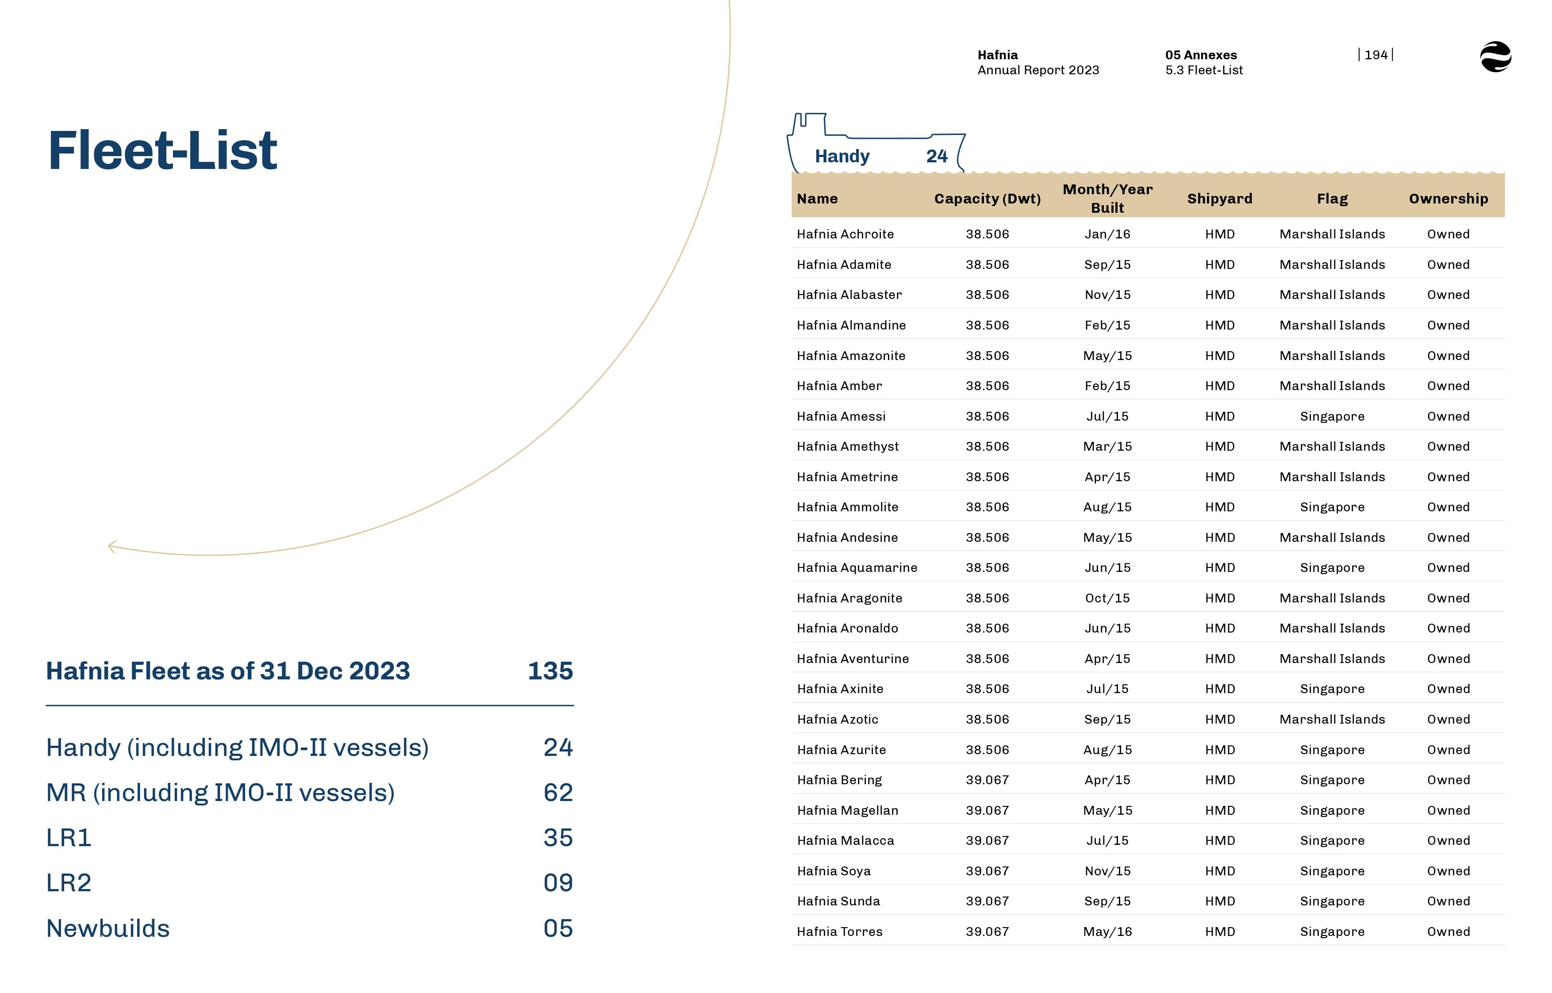1552x993 pixels.
Task: Click the MR (including IMO-II vessels) entry
Action: tap(220, 793)
